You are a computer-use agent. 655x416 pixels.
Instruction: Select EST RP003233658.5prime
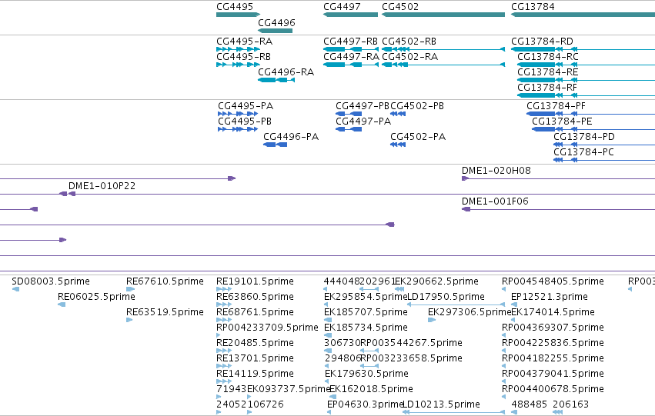pos(411,358)
